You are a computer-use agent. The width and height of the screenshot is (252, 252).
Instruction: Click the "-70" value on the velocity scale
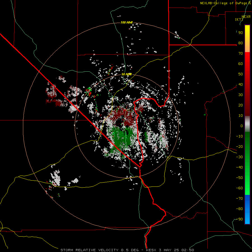pos(239,199)
